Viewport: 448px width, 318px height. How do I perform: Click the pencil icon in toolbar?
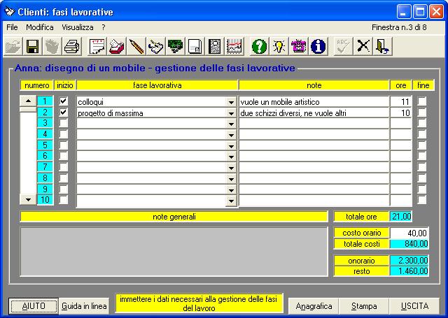[136, 46]
